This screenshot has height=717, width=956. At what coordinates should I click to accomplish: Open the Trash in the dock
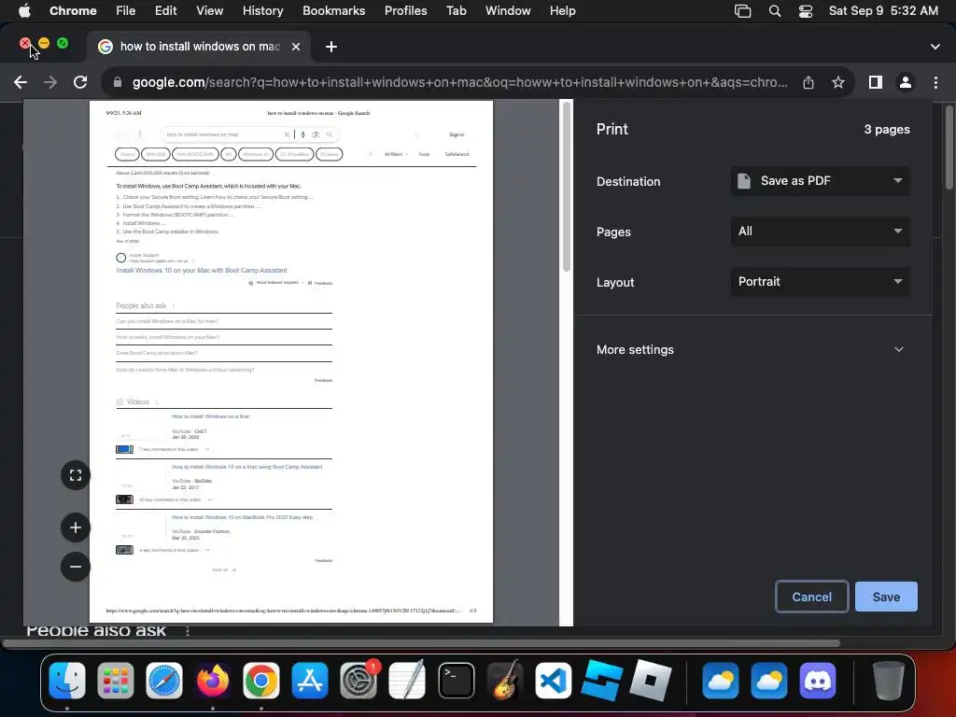(x=888, y=681)
